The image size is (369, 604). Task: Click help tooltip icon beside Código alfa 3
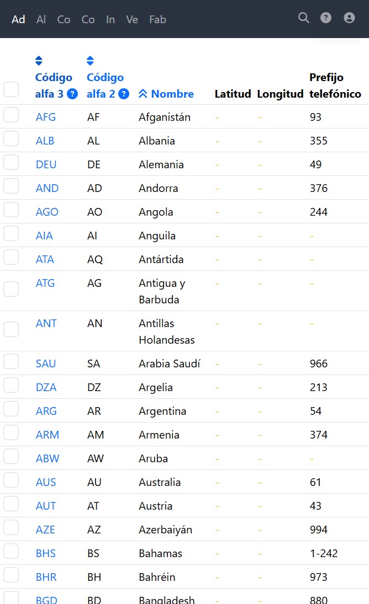[x=72, y=94]
